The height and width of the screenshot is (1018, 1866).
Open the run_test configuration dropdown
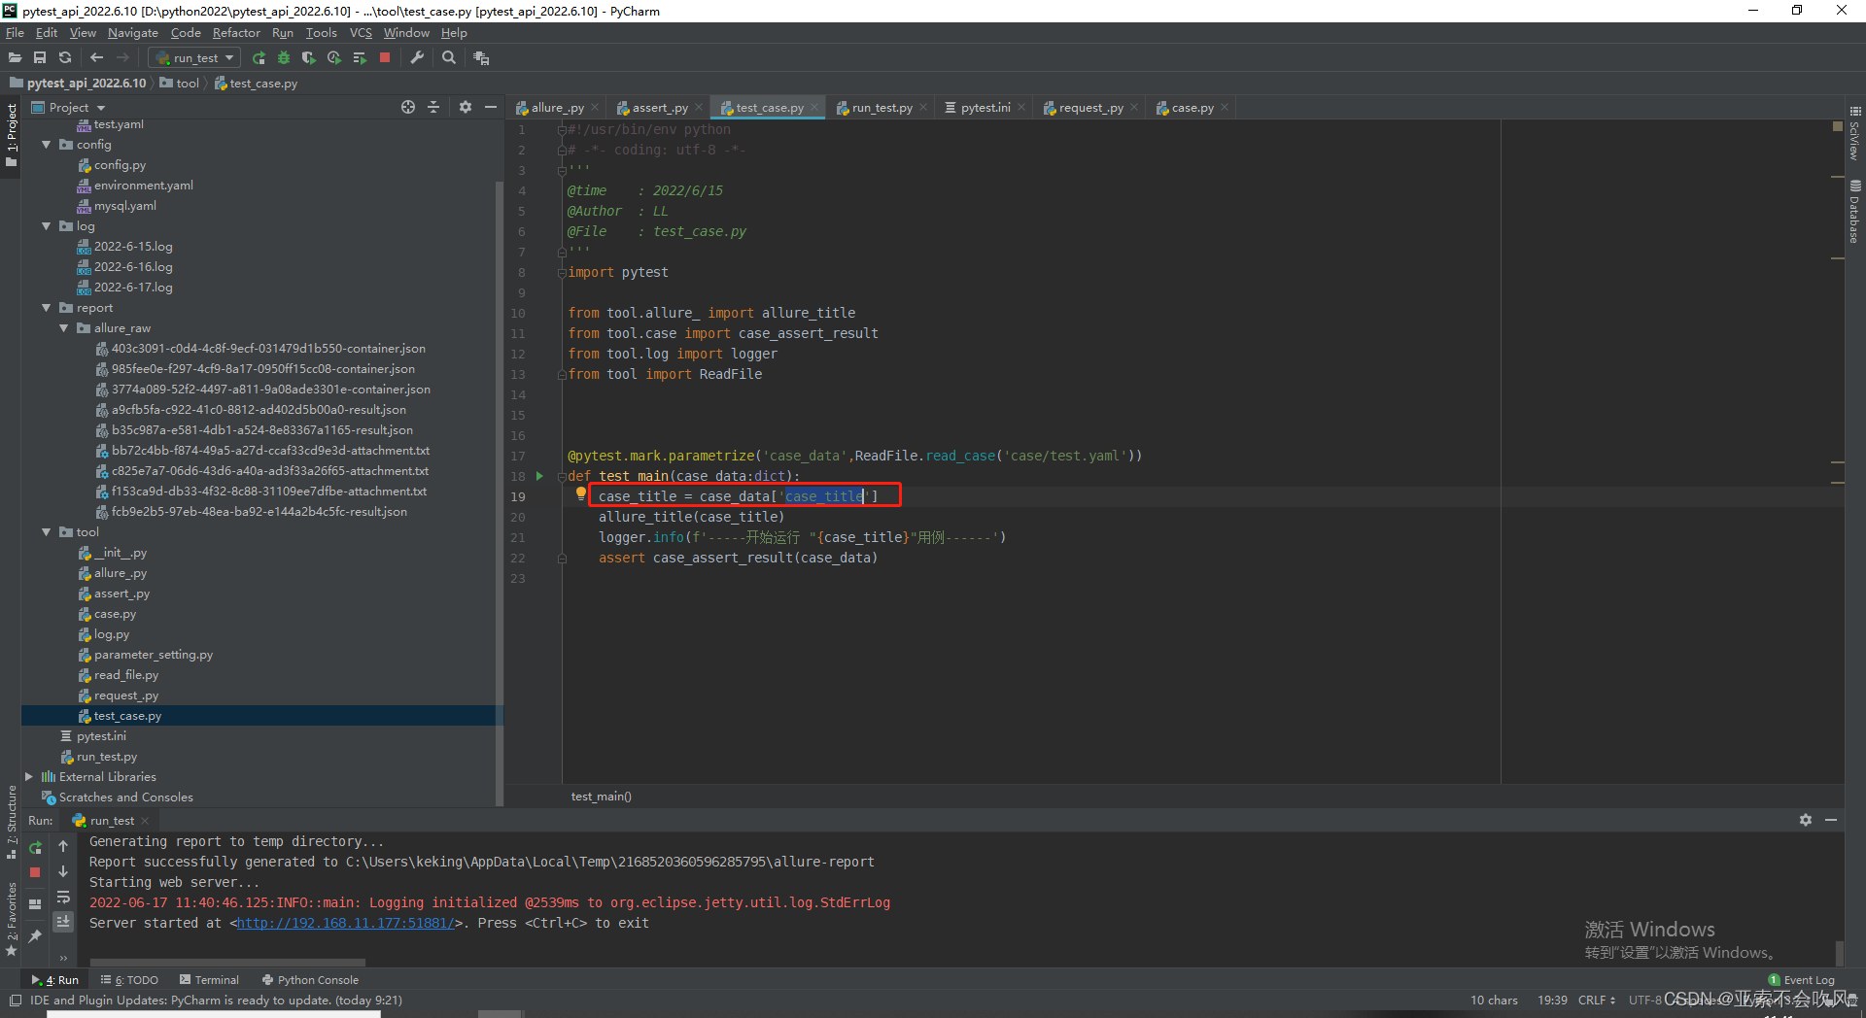point(195,58)
